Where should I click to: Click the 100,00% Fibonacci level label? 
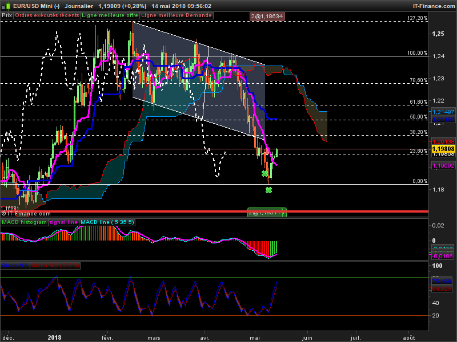tap(418, 52)
